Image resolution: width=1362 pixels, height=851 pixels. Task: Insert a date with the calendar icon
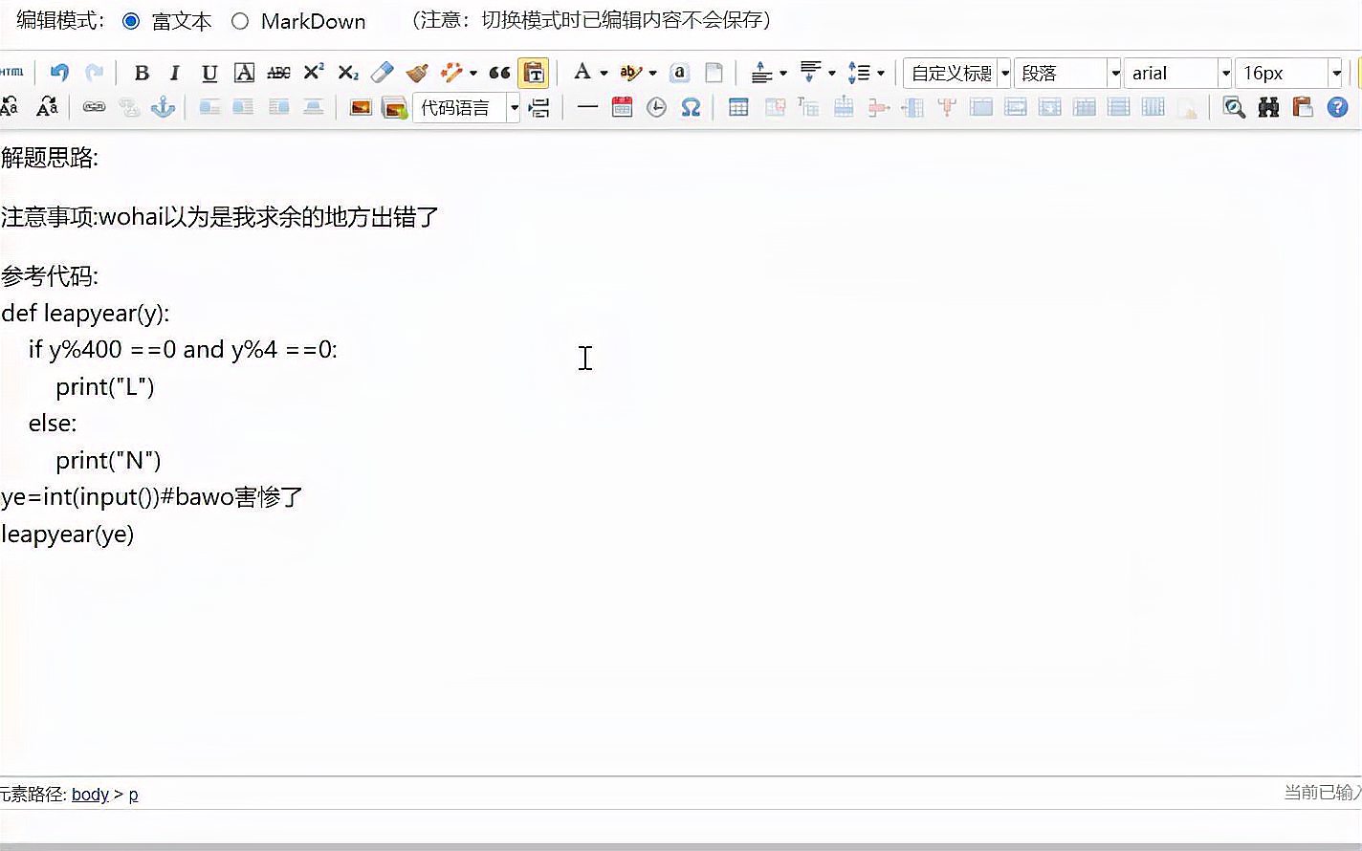(622, 107)
